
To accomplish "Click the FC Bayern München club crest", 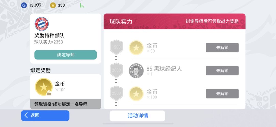I will [x=42, y=24].
